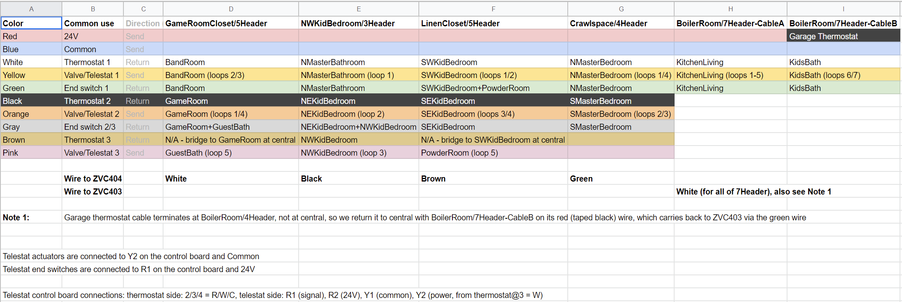Select 'GuestBath (loop 5)' cell
Viewport: 902px width, 302px height.
coord(231,152)
